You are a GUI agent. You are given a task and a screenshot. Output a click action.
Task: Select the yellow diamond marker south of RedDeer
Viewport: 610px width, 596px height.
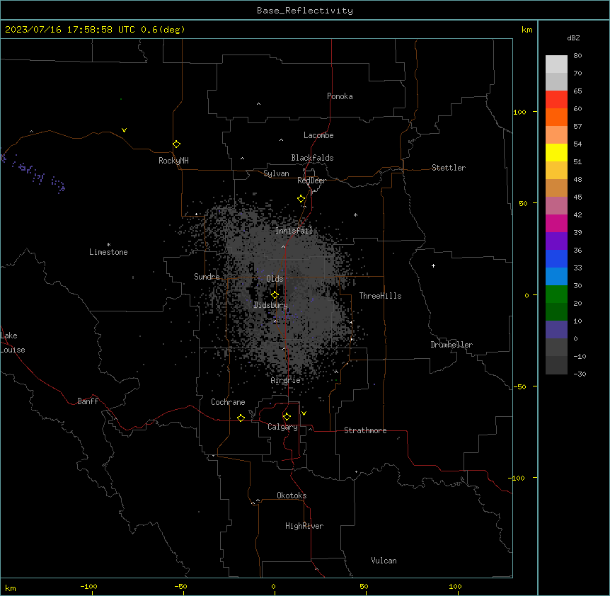point(301,199)
